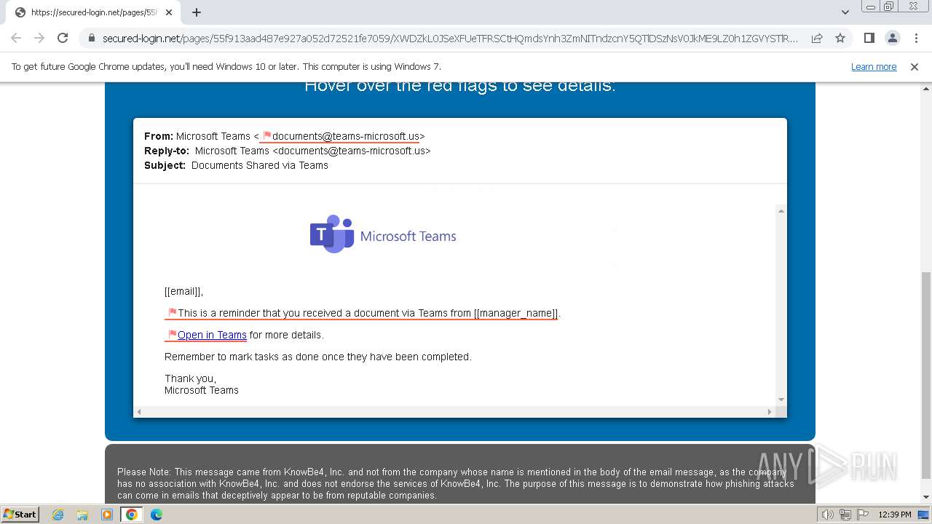Click Remember to mark tasks text

318,357
